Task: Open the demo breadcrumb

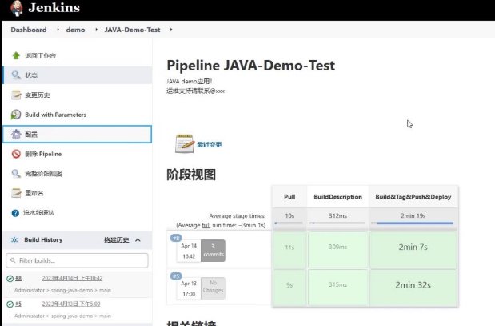Action: (75, 30)
